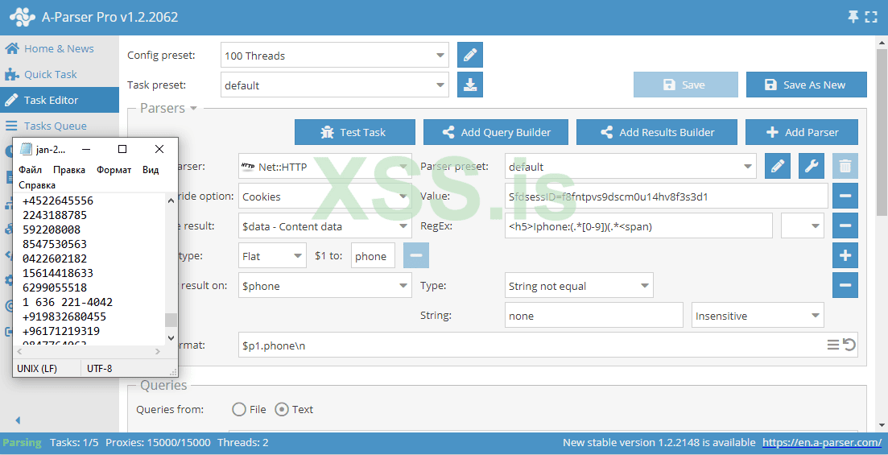The height and width of the screenshot is (455, 888).
Task: Expand the Parsers section arrow
Action: pyautogui.click(x=193, y=108)
